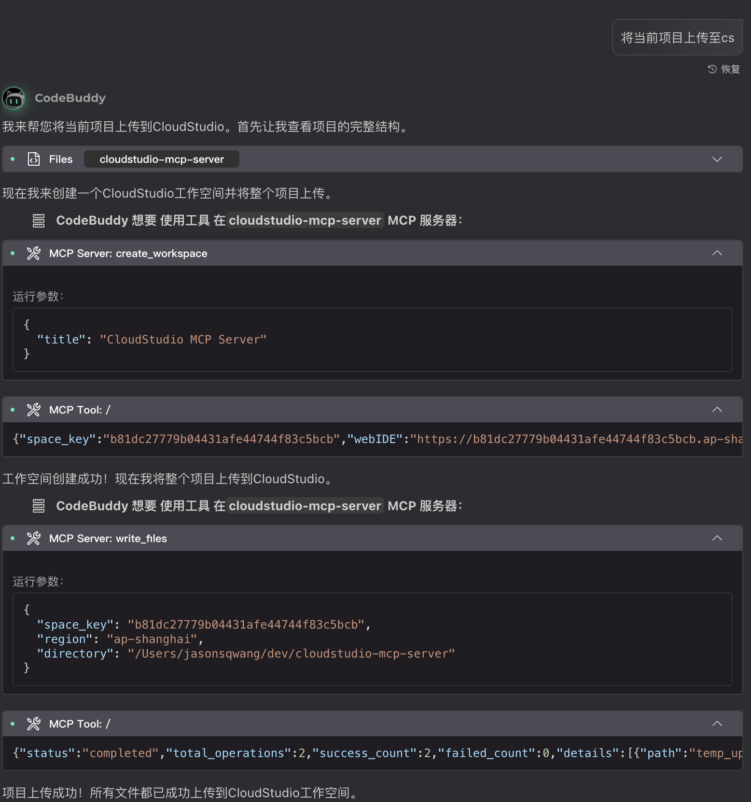The height and width of the screenshot is (802, 751).
Task: Expand the Files panel chevron
Action: (x=717, y=159)
